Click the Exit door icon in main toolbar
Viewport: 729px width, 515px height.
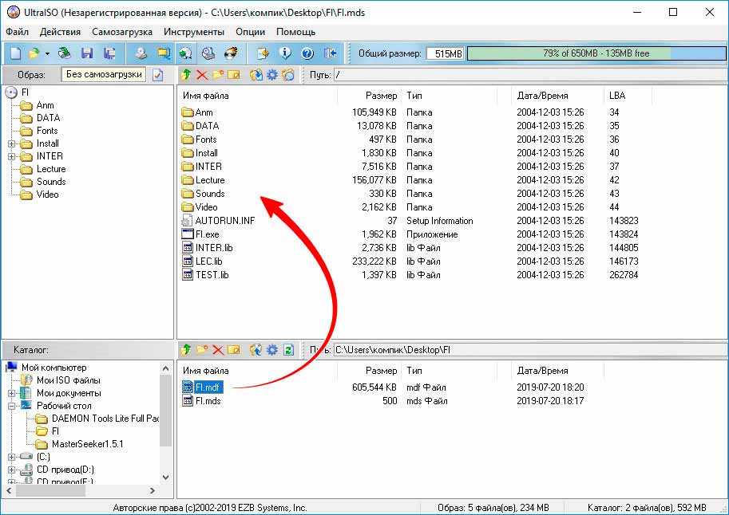coord(330,53)
